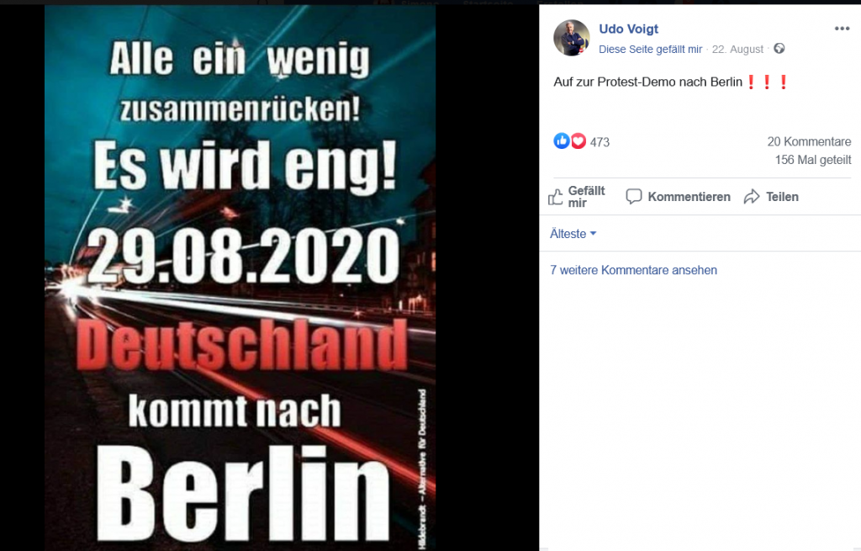Click the red heart reaction icon
The height and width of the screenshot is (551, 861).
(x=578, y=141)
